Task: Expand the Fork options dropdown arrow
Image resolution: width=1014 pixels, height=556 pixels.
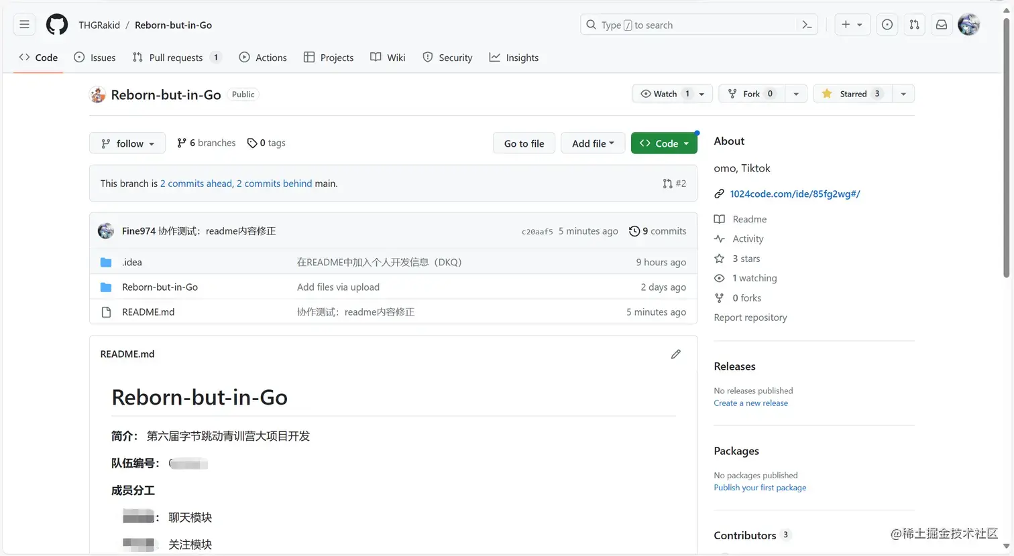Action: tap(796, 94)
